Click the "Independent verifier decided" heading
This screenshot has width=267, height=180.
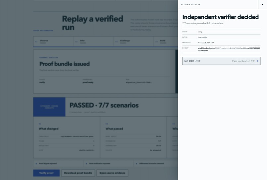[220, 17]
